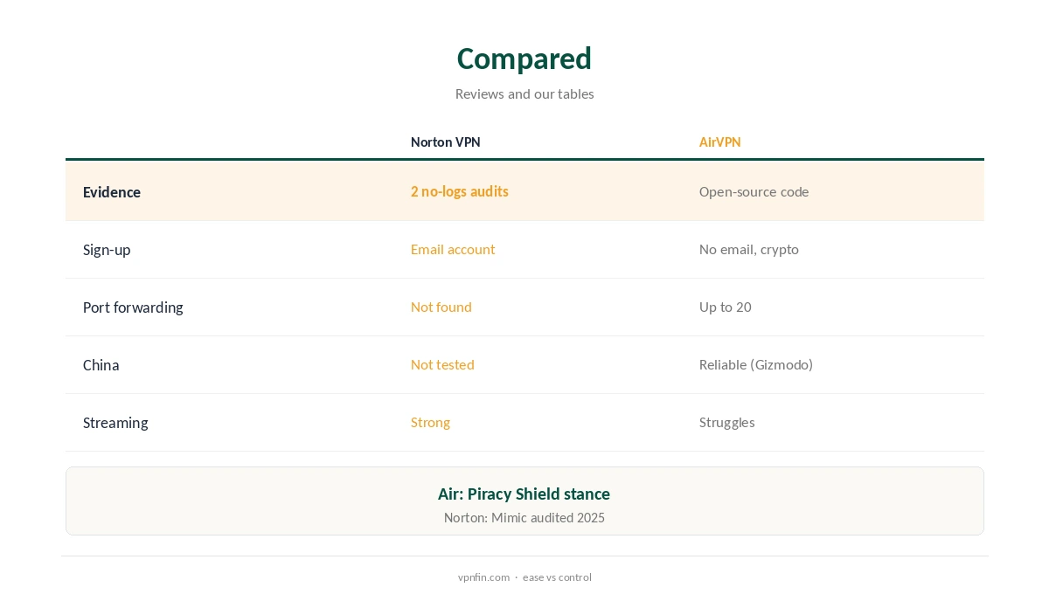Click the 'Open-source code' cell

point(754,191)
